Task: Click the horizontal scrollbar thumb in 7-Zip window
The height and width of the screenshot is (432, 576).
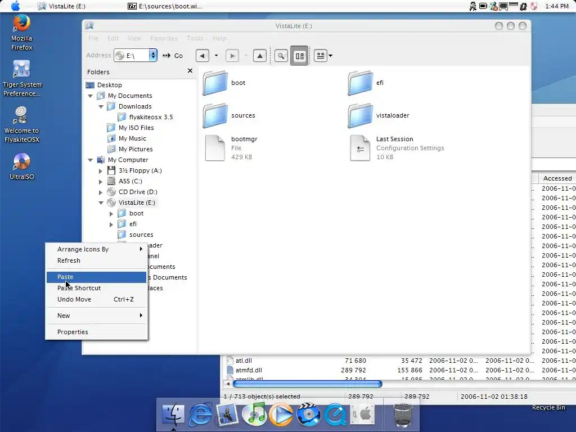Action: tap(308, 384)
